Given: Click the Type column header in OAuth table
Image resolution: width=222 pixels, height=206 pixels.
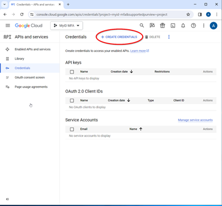Looking at the screenshot, I should pyautogui.click(x=150, y=101).
